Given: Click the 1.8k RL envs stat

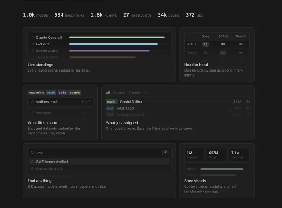Looking at the screenshot, I should (x=104, y=15).
